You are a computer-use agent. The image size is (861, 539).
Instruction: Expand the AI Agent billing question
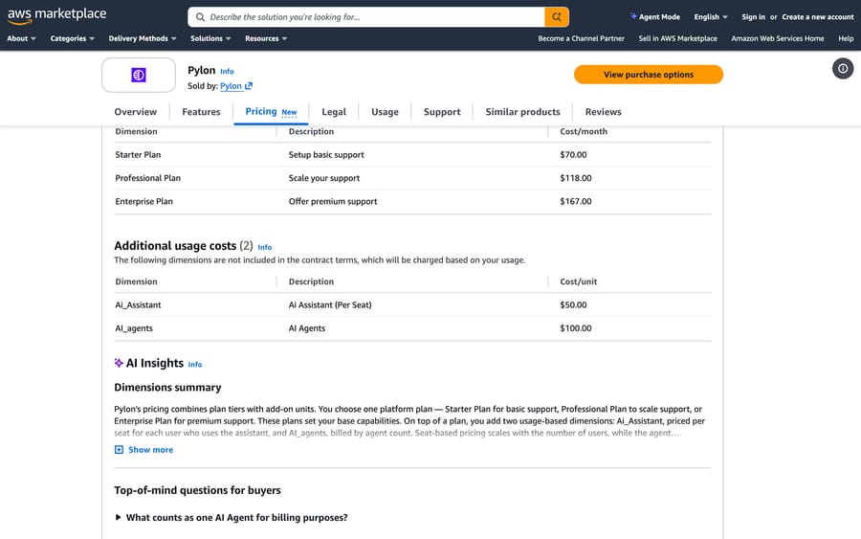tap(232, 518)
